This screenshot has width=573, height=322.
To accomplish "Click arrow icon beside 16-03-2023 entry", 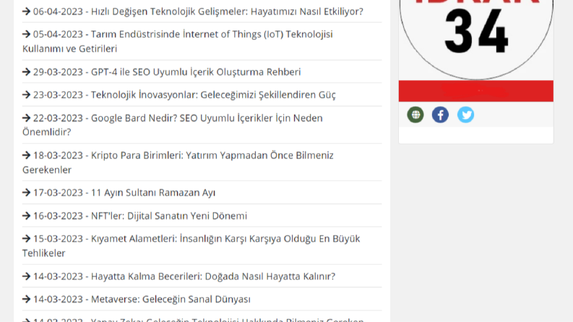I will tap(26, 216).
